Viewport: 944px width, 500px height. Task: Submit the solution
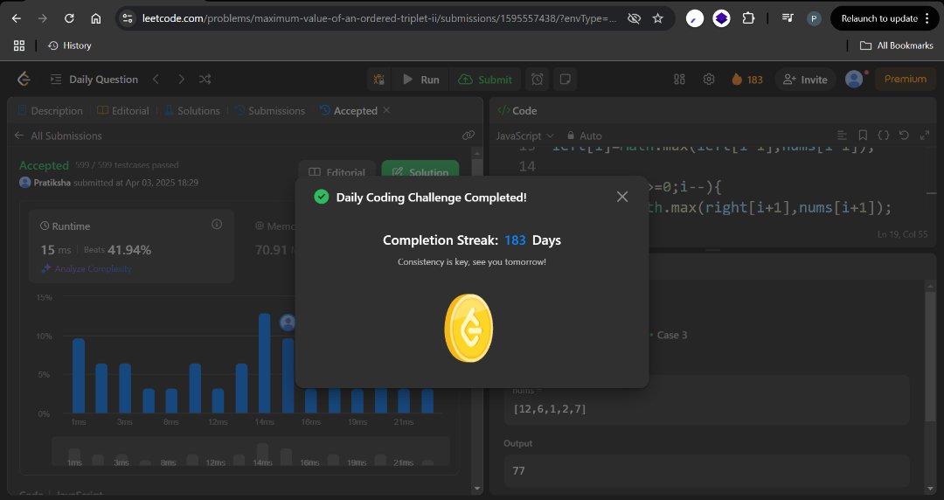tap(485, 80)
